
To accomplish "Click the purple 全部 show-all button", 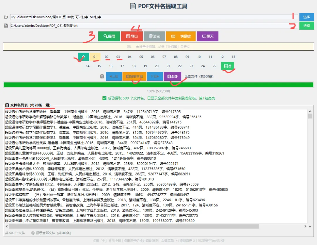I will click(x=173, y=76).
